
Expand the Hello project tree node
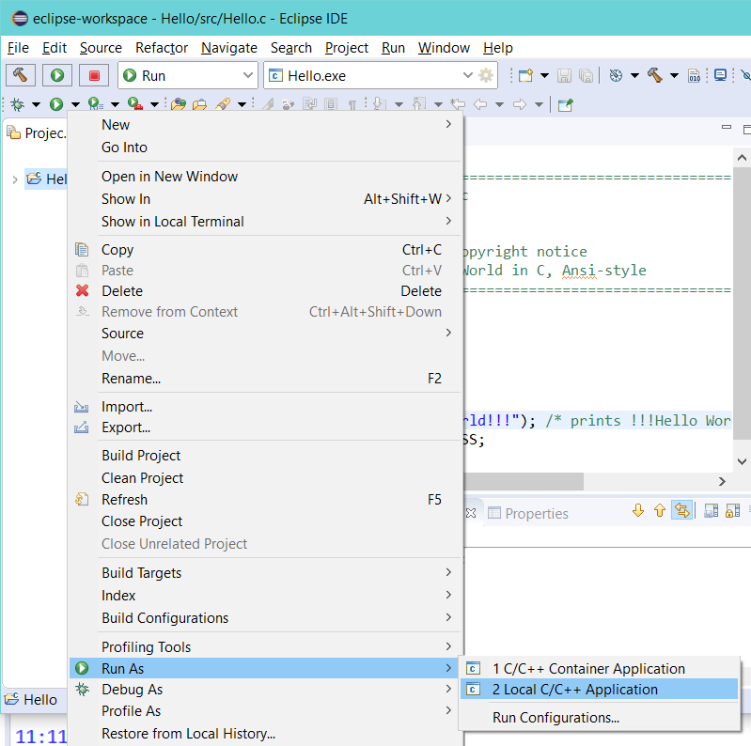(15, 179)
